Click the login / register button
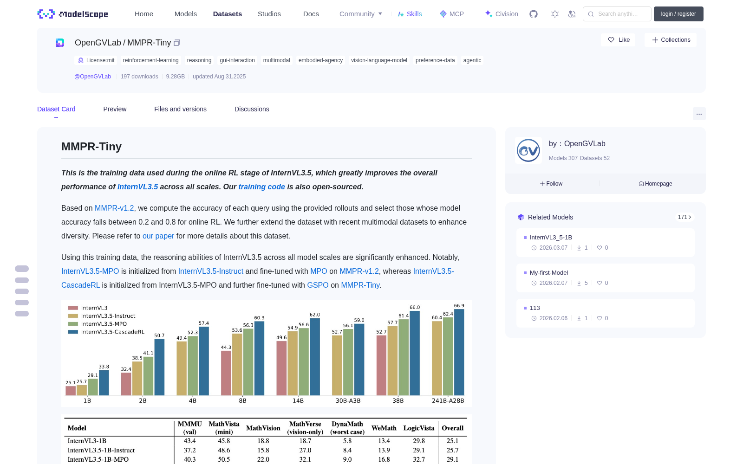 pyautogui.click(x=678, y=14)
